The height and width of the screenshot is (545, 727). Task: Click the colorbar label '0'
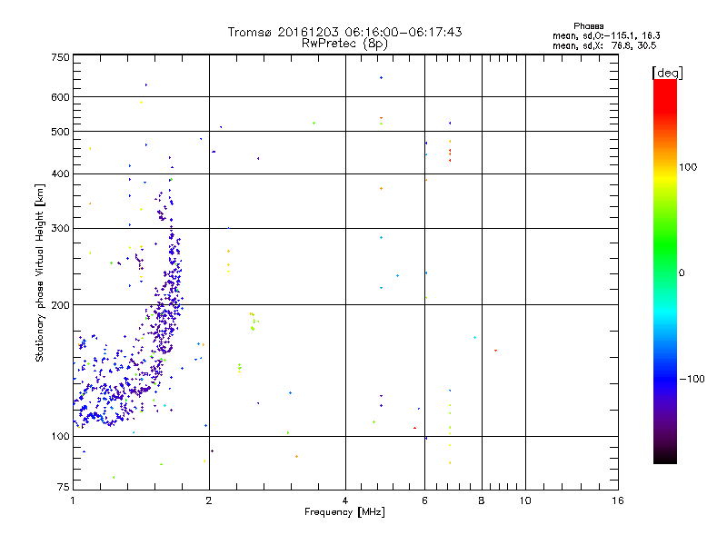pos(681,273)
